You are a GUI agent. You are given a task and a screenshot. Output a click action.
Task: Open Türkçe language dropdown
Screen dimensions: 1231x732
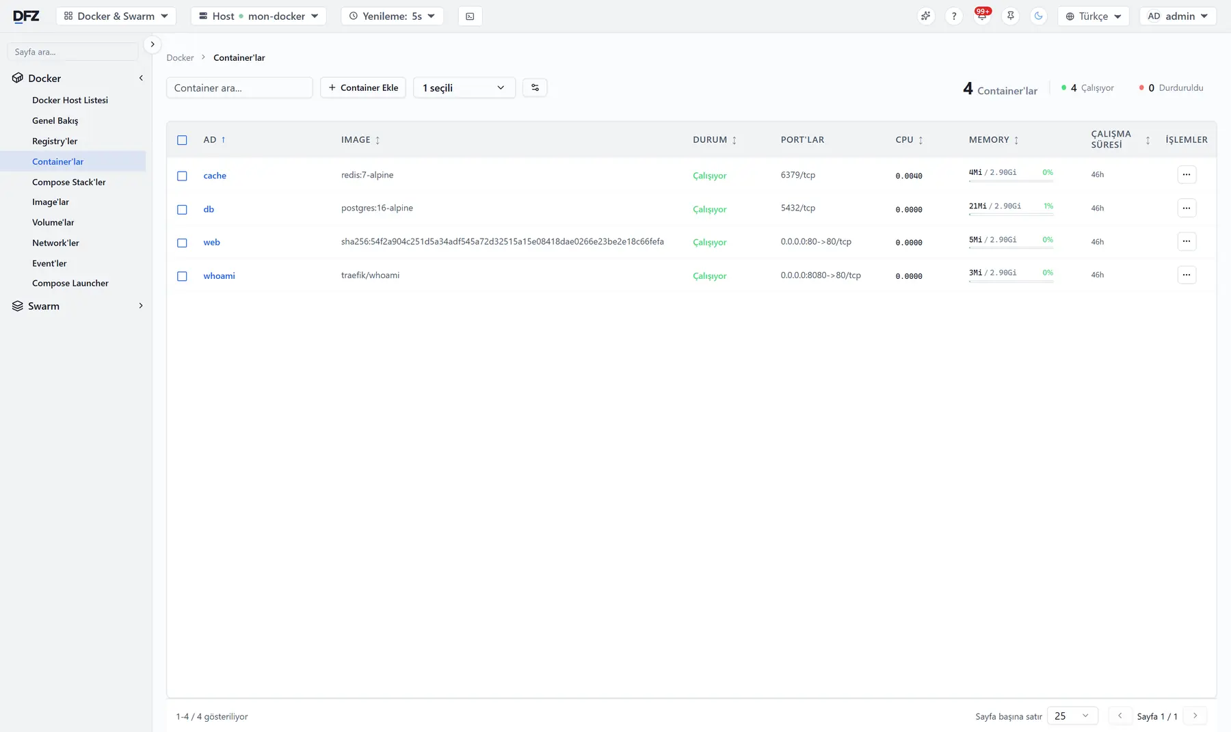[x=1094, y=16]
